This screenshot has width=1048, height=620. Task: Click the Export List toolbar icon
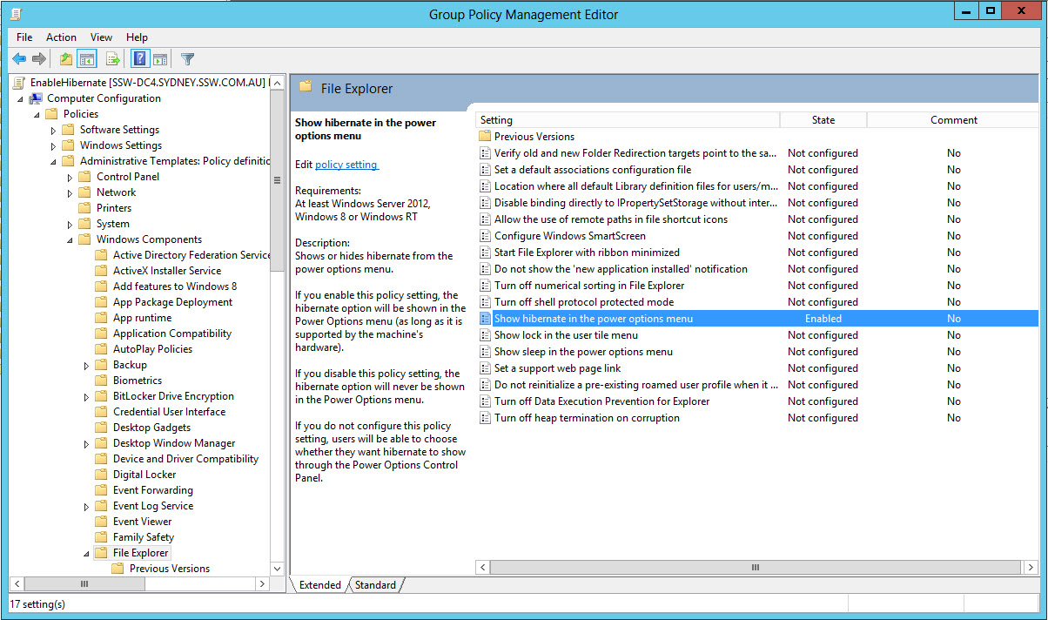[112, 59]
